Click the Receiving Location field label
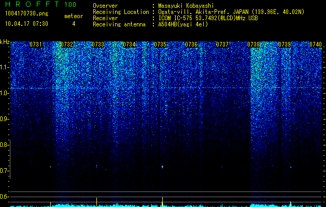Screen dimensions: 326x207 pos(121,12)
